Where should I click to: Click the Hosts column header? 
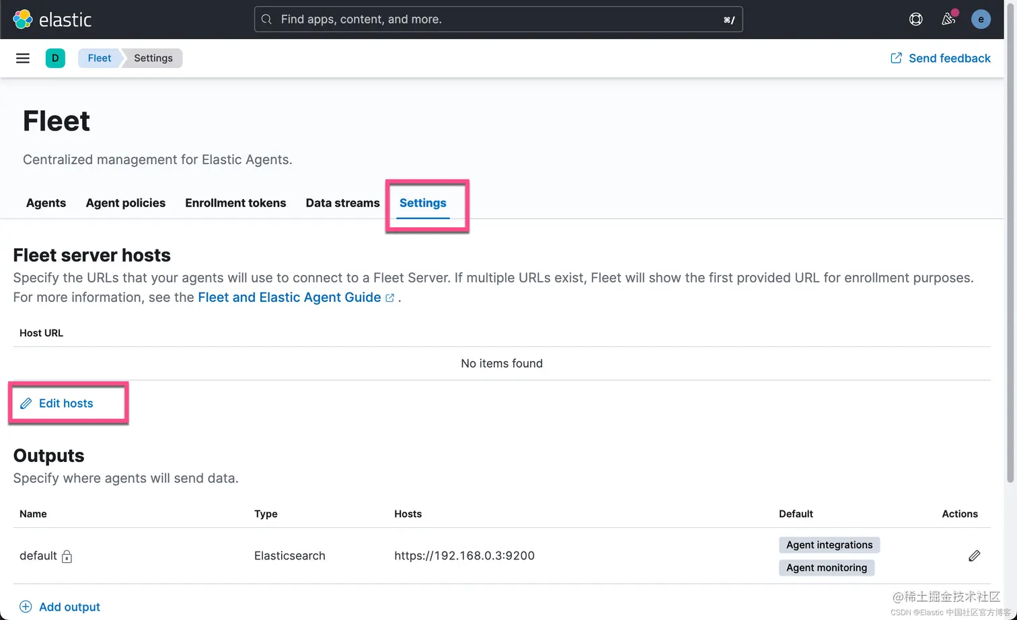(x=408, y=514)
